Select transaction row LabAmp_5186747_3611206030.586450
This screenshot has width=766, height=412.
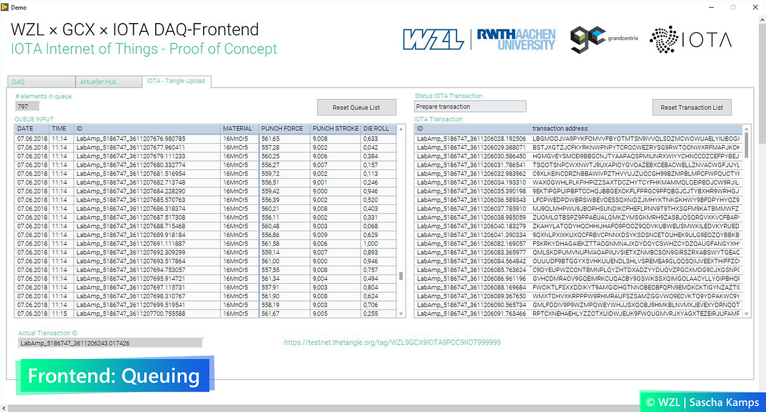pyautogui.click(x=578, y=155)
